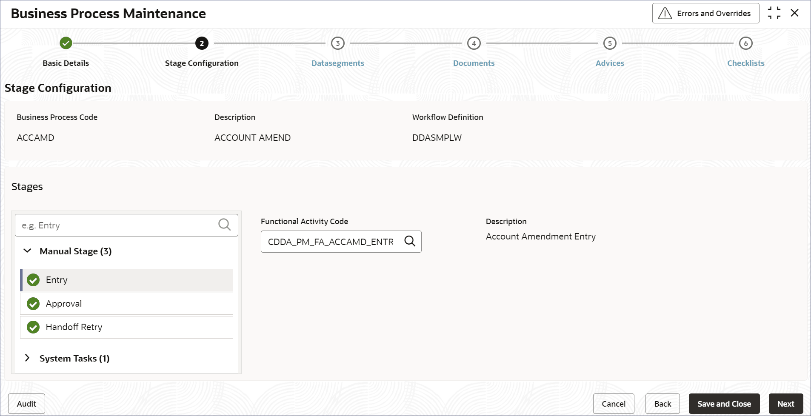Open Functional Activity Code lookup magnifier

pos(410,241)
